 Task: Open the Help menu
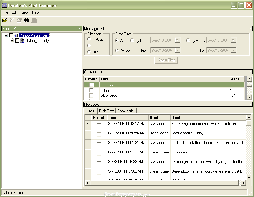point(35,12)
